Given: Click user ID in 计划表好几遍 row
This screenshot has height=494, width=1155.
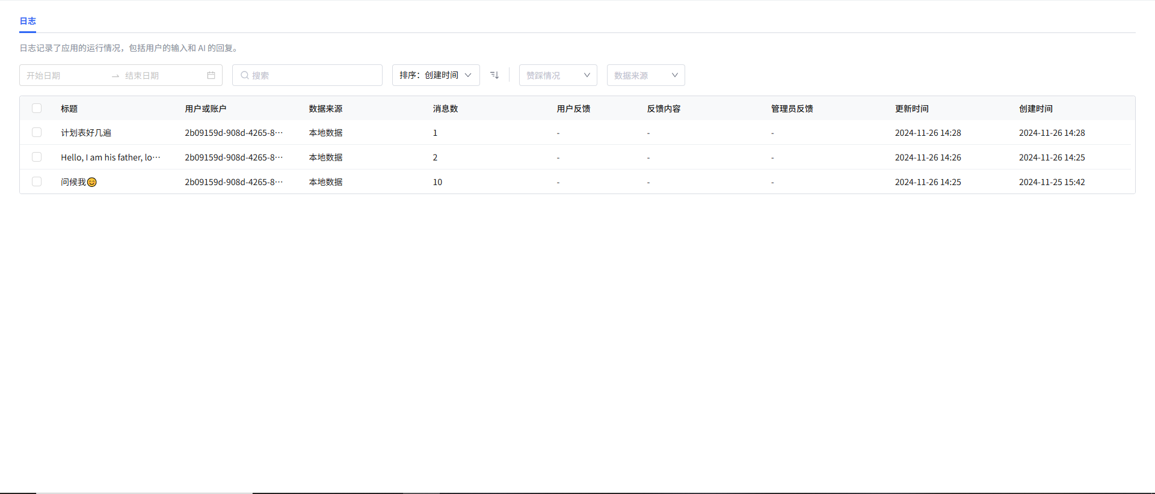Looking at the screenshot, I should click(234, 133).
